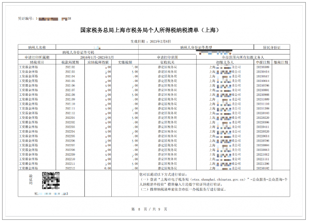Click declaration date cell 20210414
The width and height of the screenshot is (310, 223).
(263, 72)
